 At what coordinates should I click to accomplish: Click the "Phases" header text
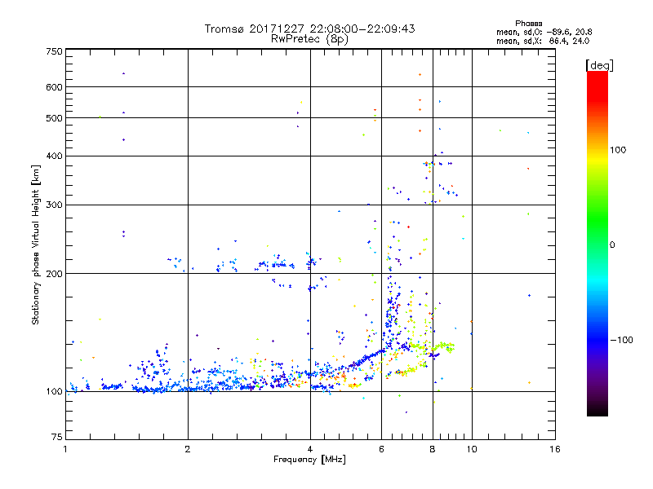pyautogui.click(x=528, y=24)
